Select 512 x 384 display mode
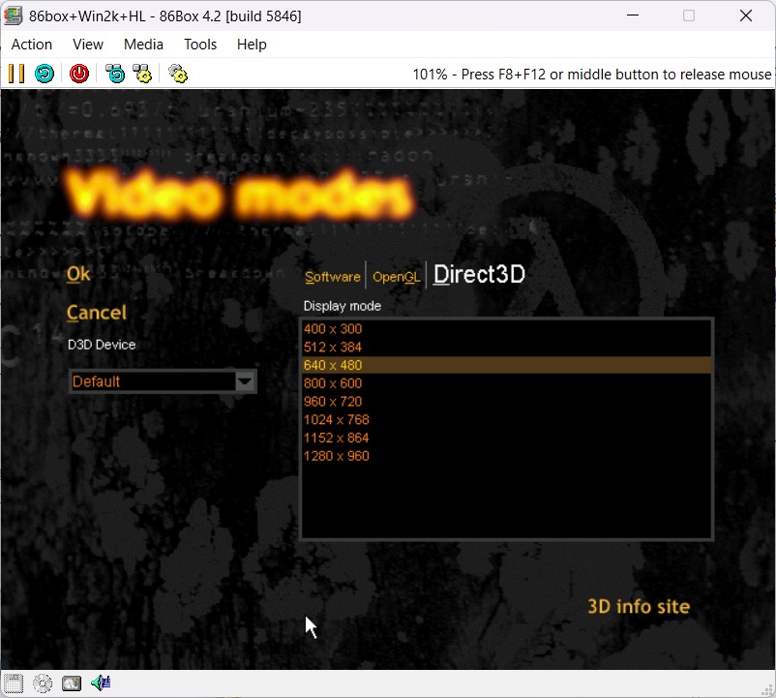The height and width of the screenshot is (698, 776). click(506, 347)
